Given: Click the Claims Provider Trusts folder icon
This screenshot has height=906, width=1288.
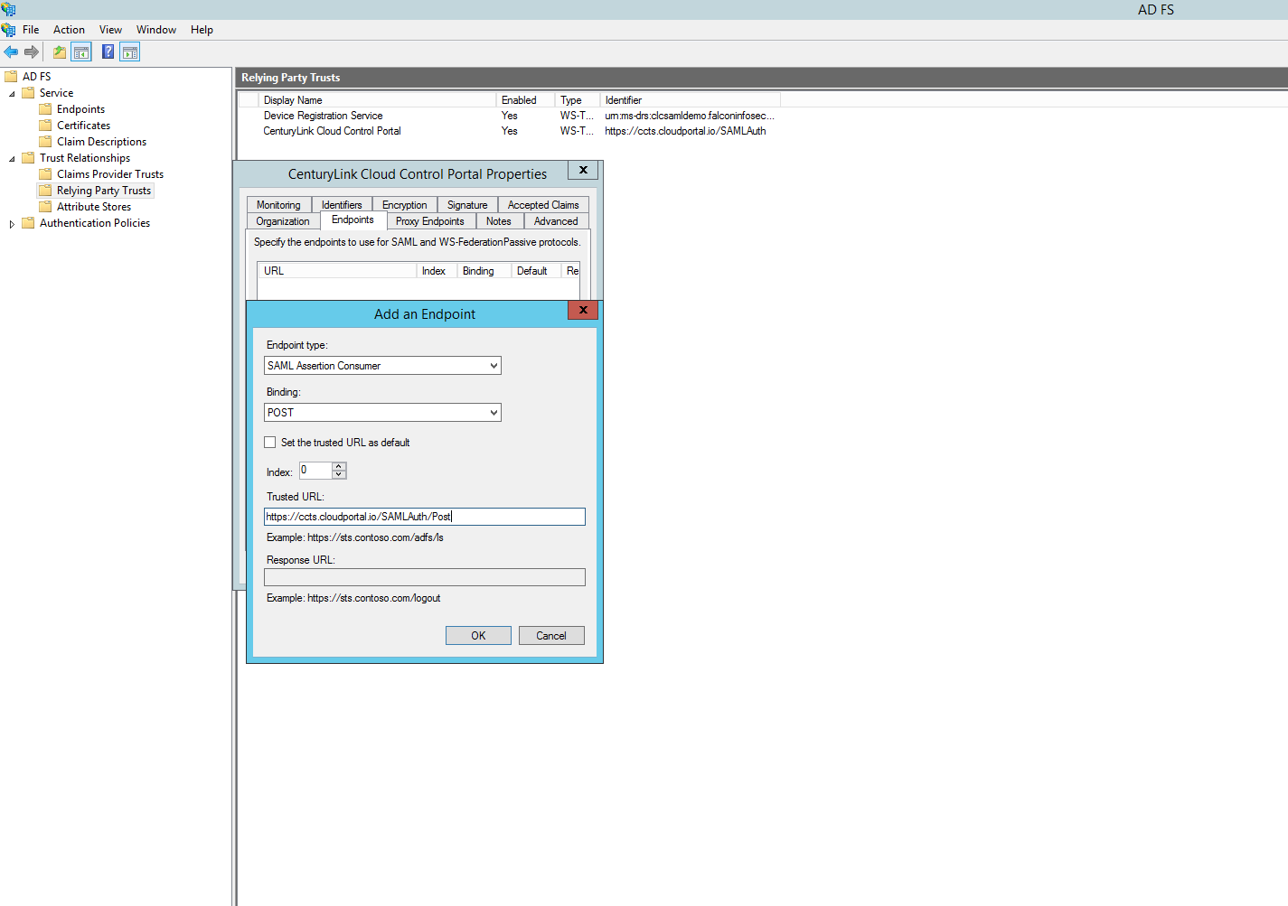Looking at the screenshot, I should coord(45,174).
